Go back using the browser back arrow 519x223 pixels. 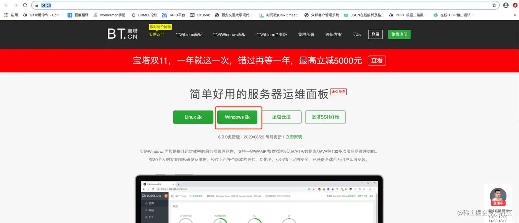(x=6, y=5)
